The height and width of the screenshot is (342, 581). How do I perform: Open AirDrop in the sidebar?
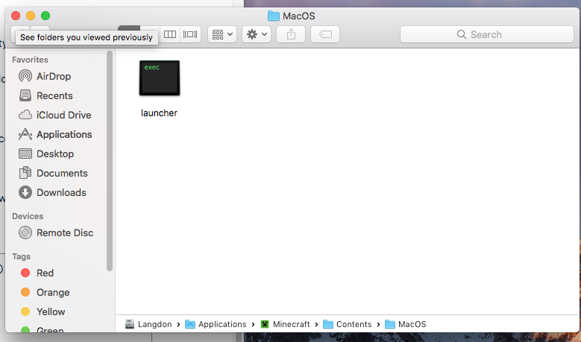(x=45, y=76)
